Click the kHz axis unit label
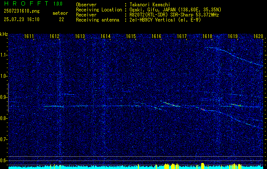The image size is (267, 169). pos(4,34)
